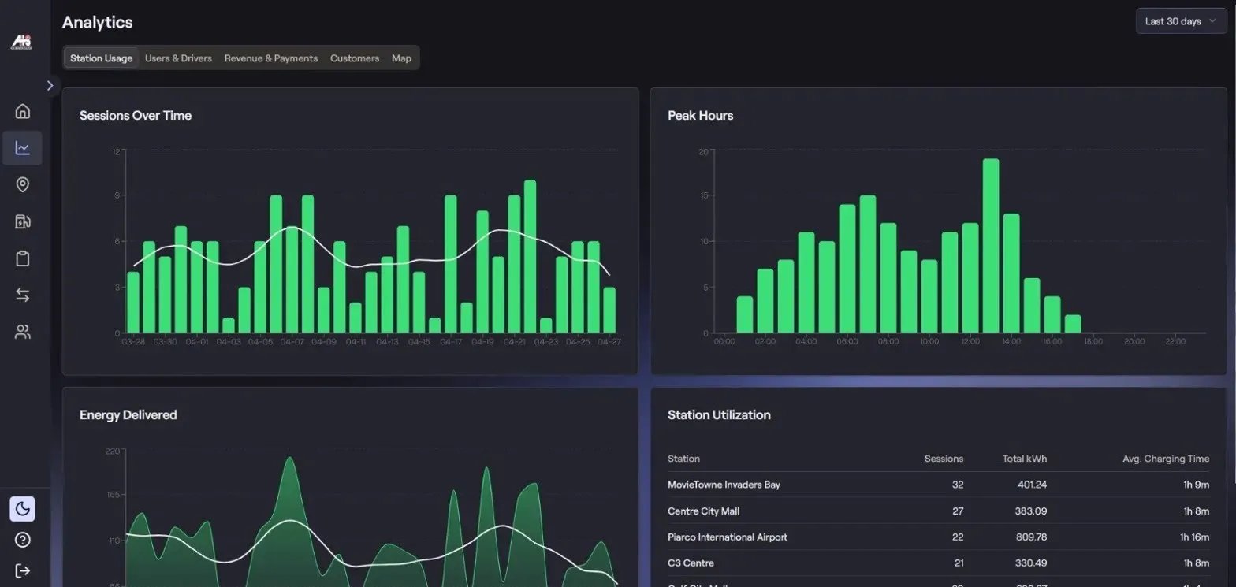Screen dimensions: 1236x587
Task: Expand the sidebar with chevron arrow
Action: [x=50, y=85]
